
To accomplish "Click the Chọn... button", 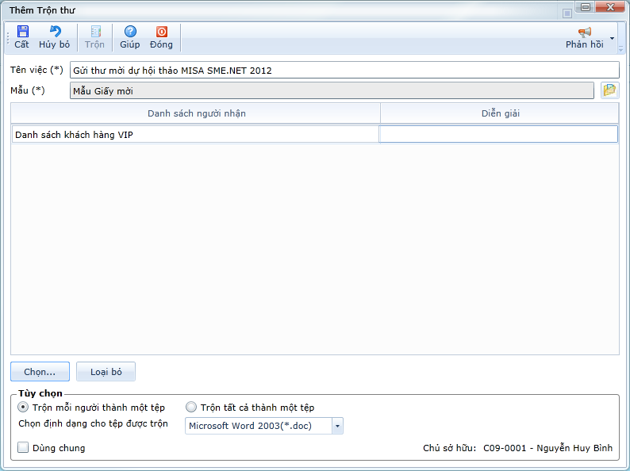I will tap(40, 371).
